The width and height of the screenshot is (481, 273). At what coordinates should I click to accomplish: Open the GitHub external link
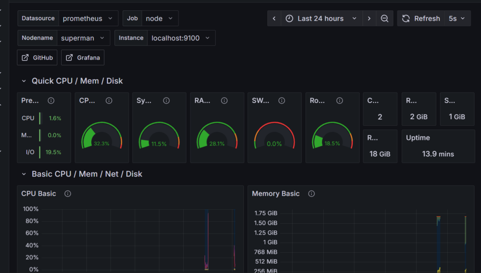pos(37,58)
